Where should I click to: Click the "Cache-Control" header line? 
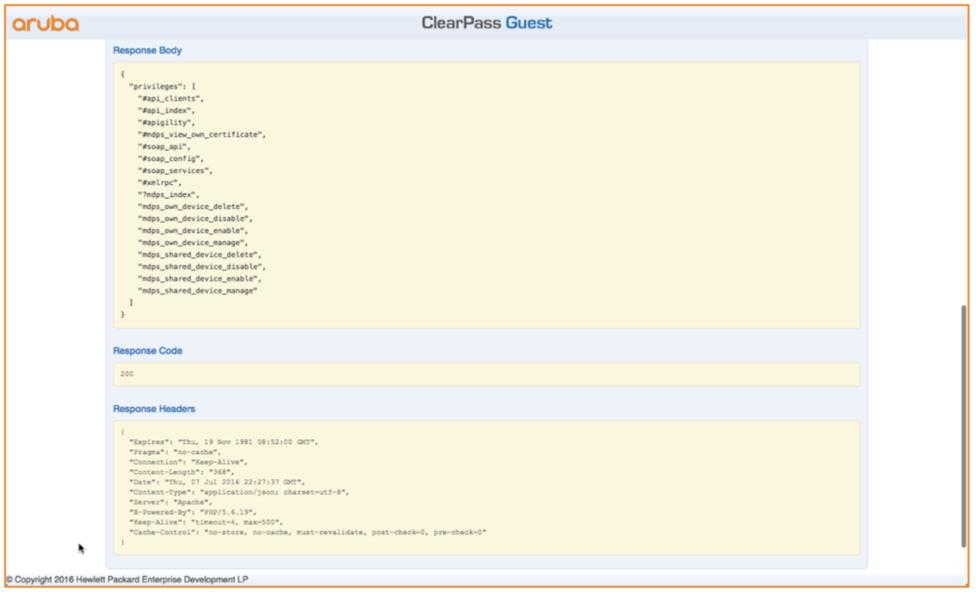coord(308,532)
